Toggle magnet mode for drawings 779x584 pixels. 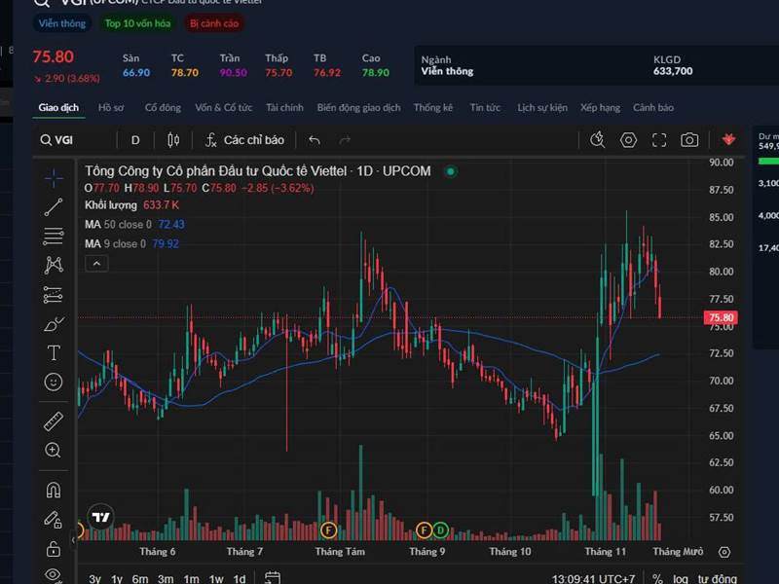click(x=54, y=490)
